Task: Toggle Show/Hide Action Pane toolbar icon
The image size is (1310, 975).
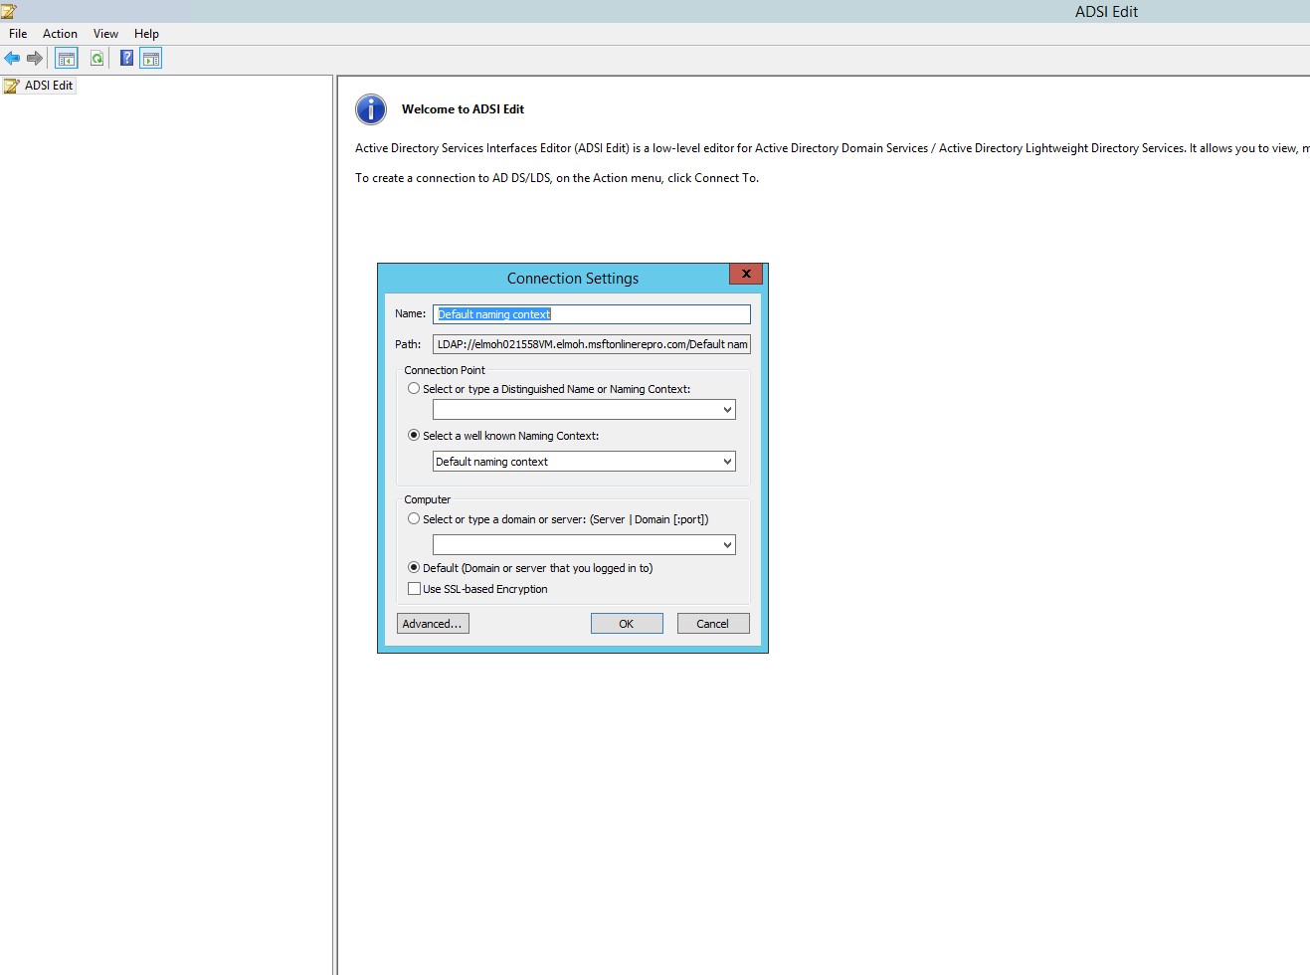Action: [151, 59]
